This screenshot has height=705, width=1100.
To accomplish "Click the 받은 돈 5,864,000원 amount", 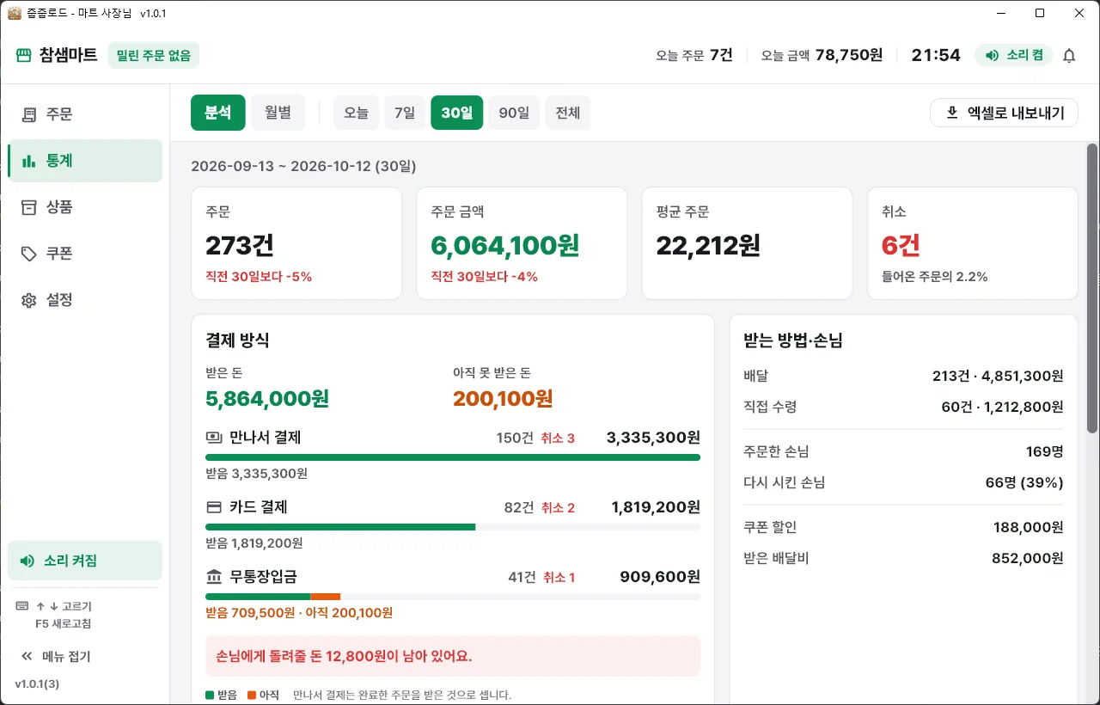I will click(x=267, y=399).
